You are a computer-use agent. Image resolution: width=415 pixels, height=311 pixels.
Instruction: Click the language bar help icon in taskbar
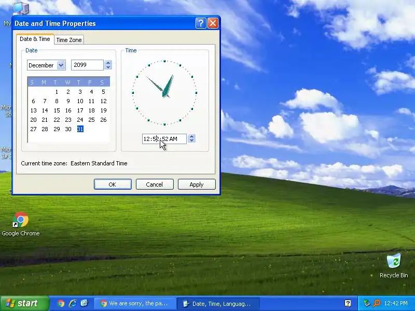[x=348, y=303]
